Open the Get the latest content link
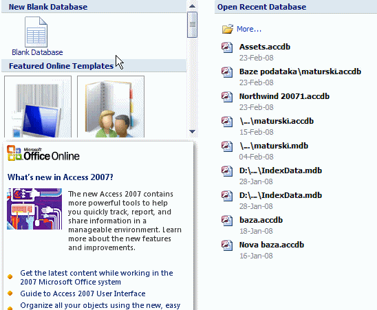This screenshot has width=377, height=310. [96, 277]
